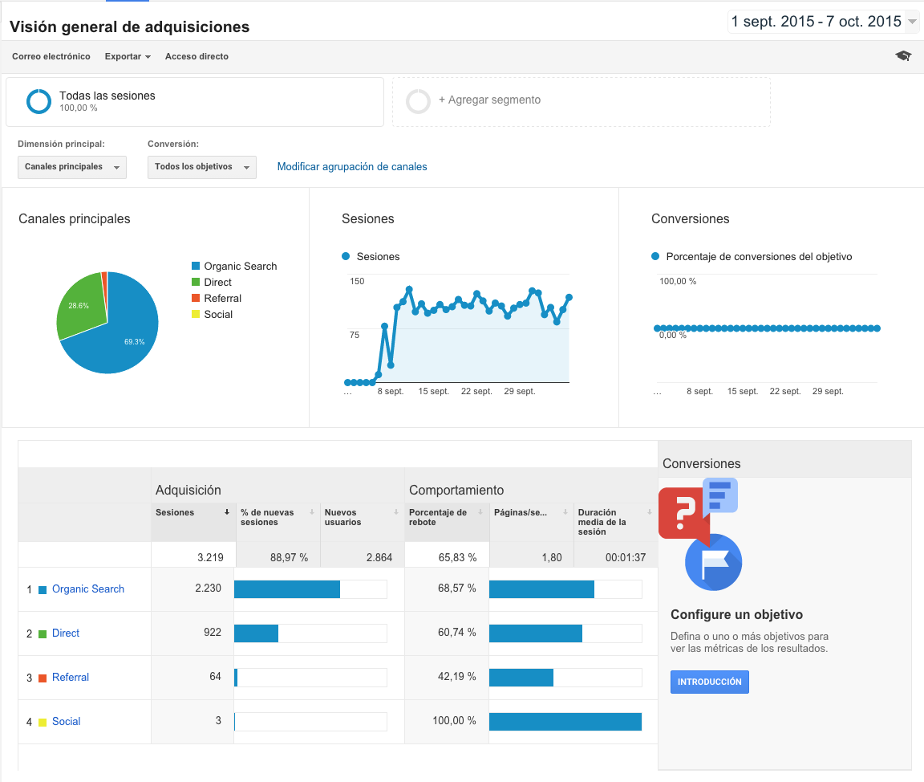The height and width of the screenshot is (782, 924).
Task: Open the date range picker dropdown
Action: click(823, 22)
